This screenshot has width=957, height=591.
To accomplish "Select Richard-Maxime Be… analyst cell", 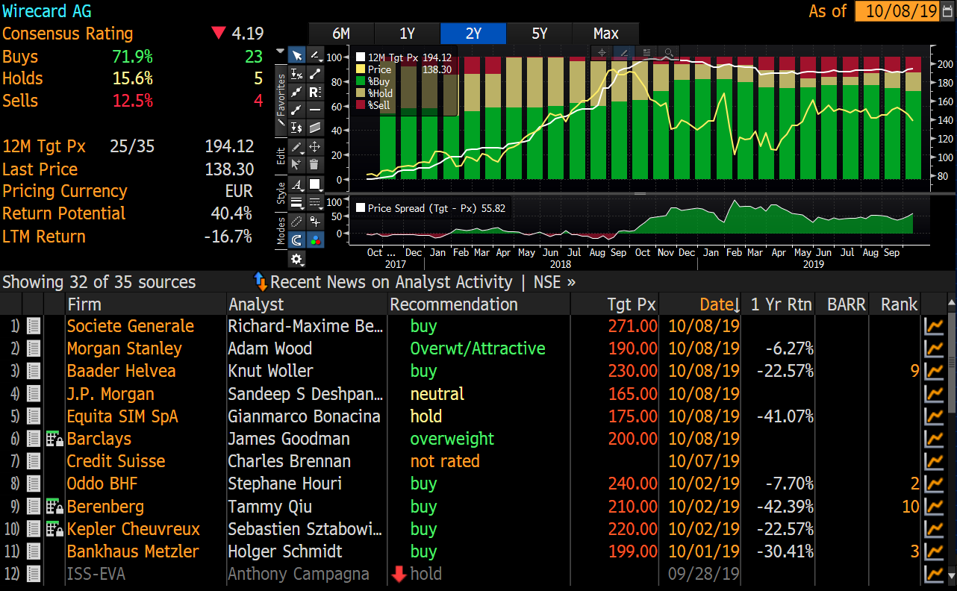I will [x=307, y=326].
